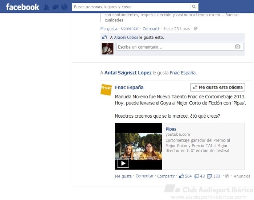Click text 'Nosotros creemos que se lo merece'
The image size is (254, 200).
pyautogui.click(x=152, y=116)
